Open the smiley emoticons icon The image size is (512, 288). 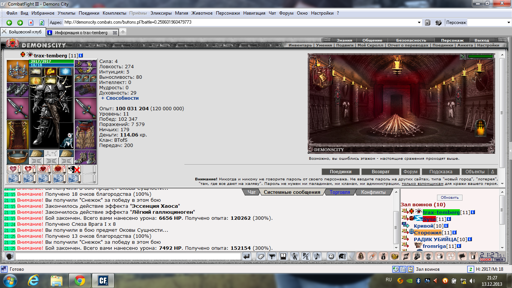[331, 256]
